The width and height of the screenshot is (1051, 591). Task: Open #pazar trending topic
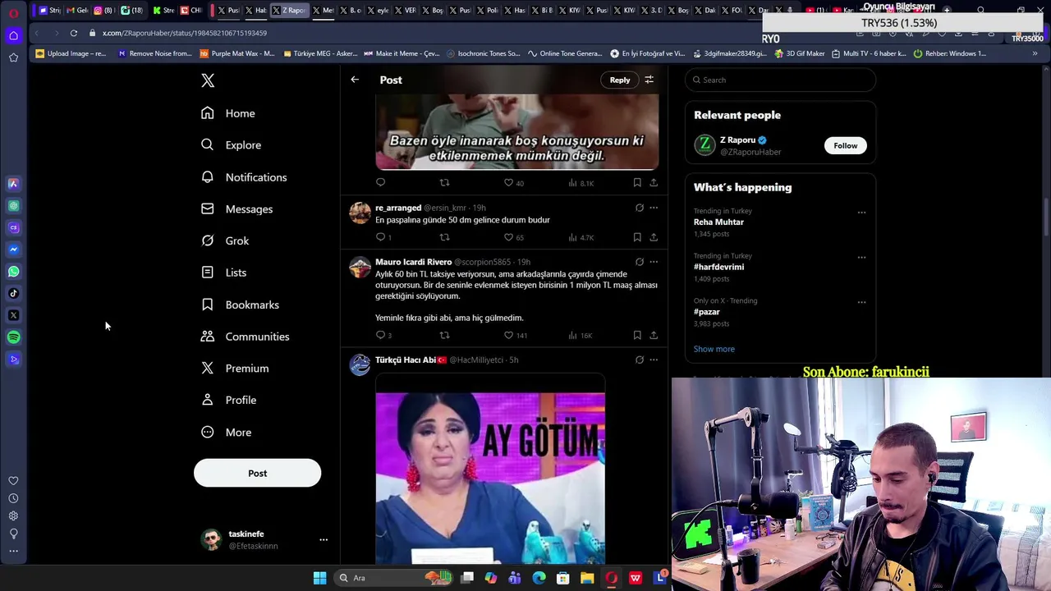coord(706,312)
